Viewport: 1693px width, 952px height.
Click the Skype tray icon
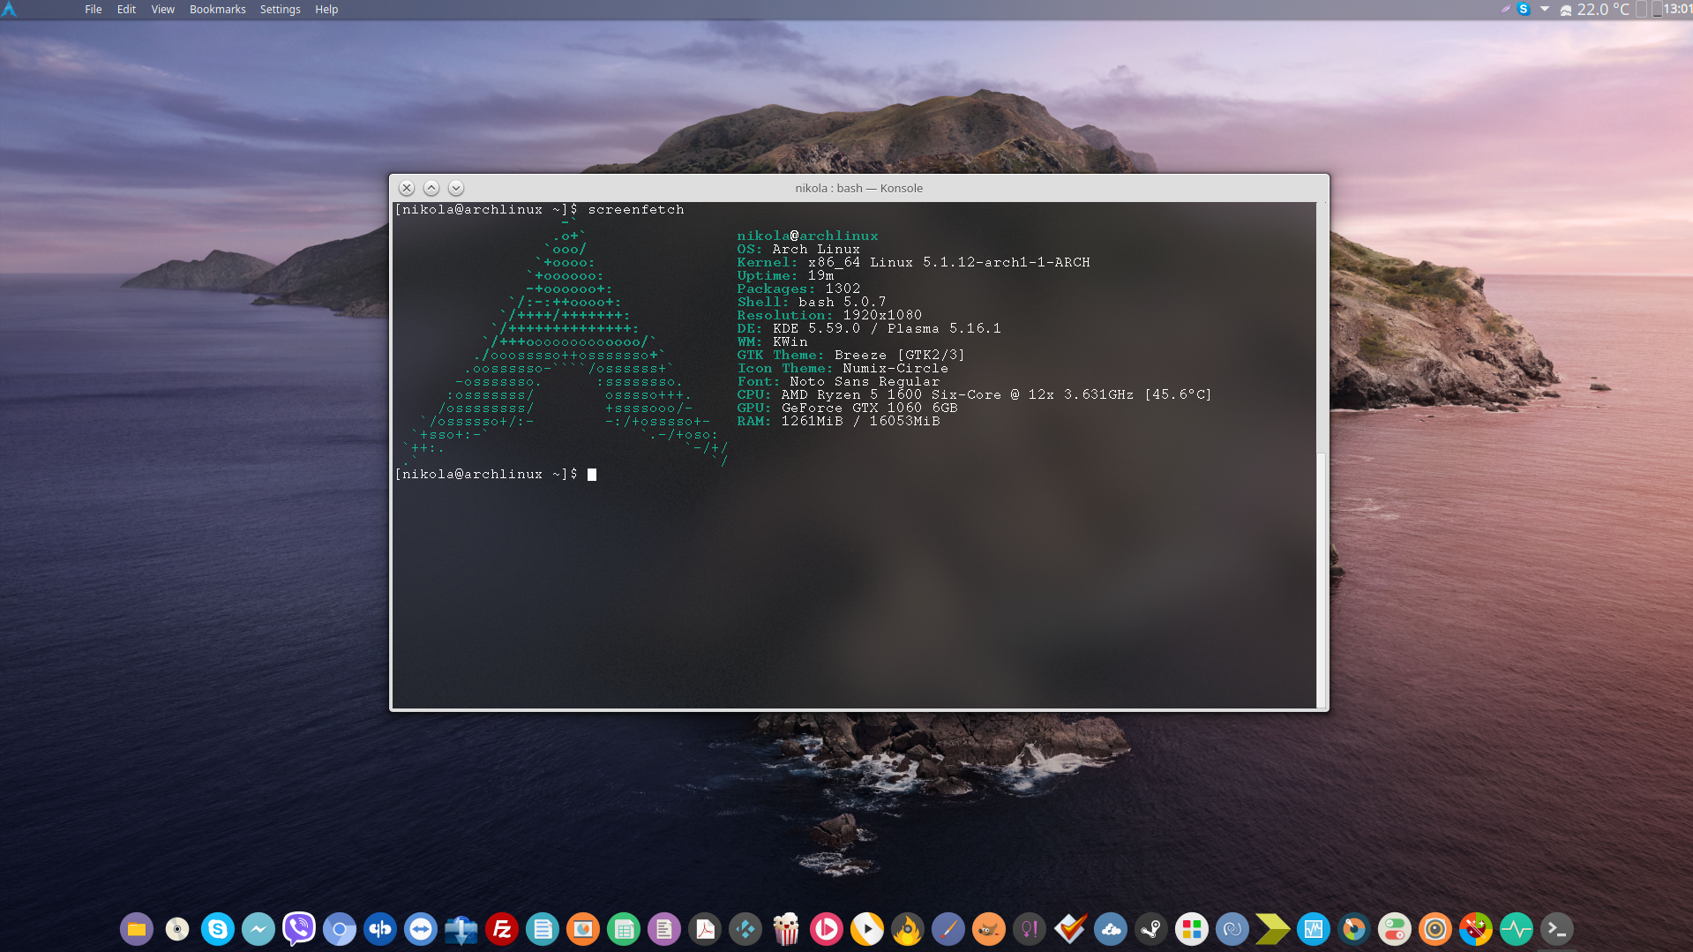(1524, 9)
